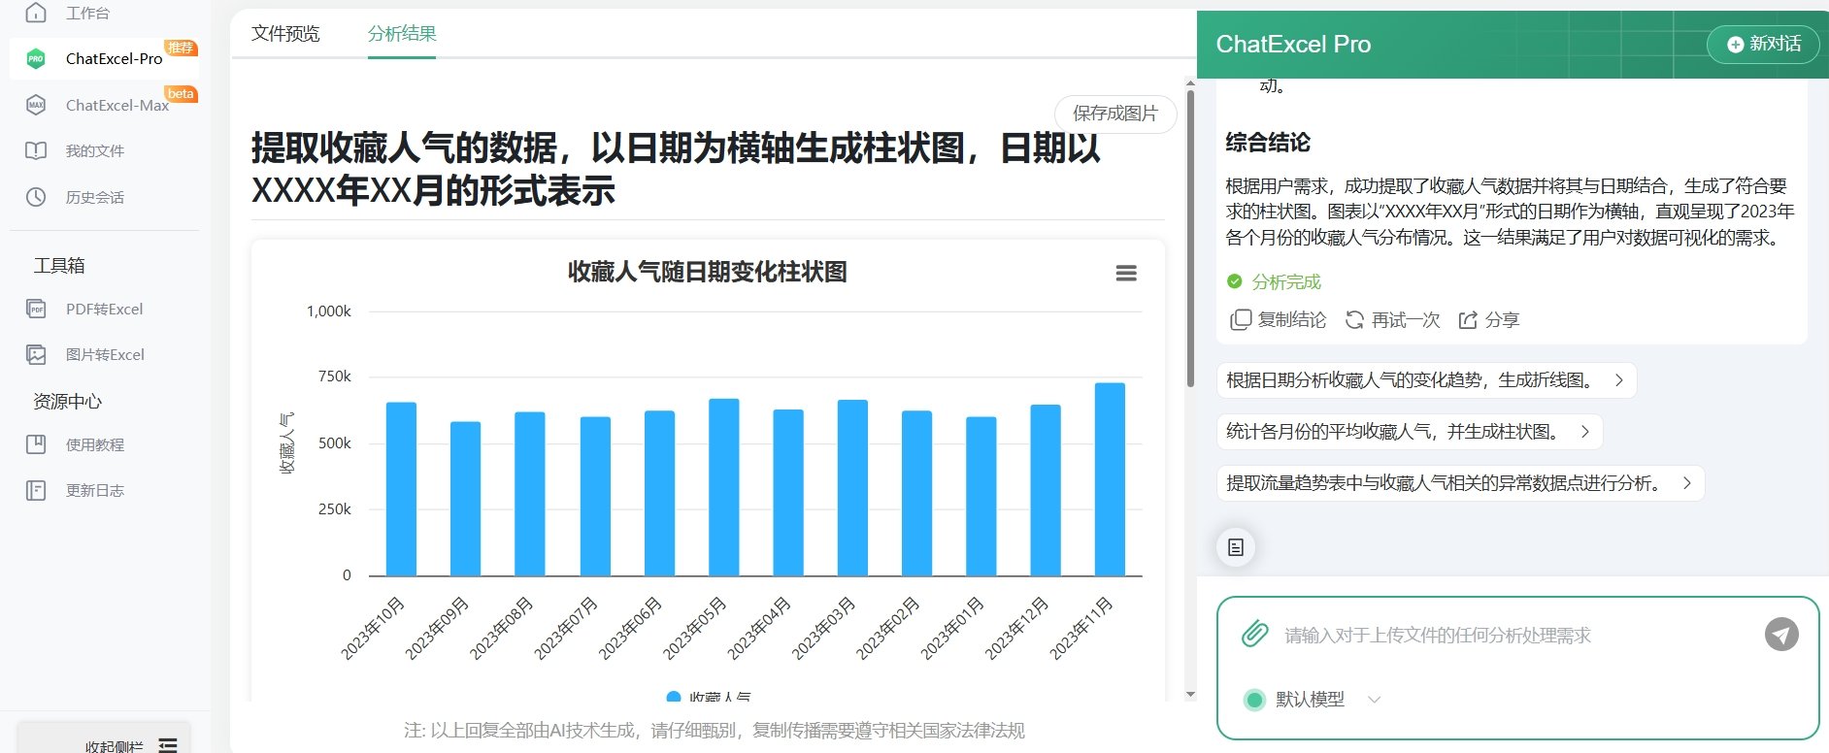Expand suggestion about 生成折线图
Viewport: 1829px width, 753px height.
(1425, 380)
